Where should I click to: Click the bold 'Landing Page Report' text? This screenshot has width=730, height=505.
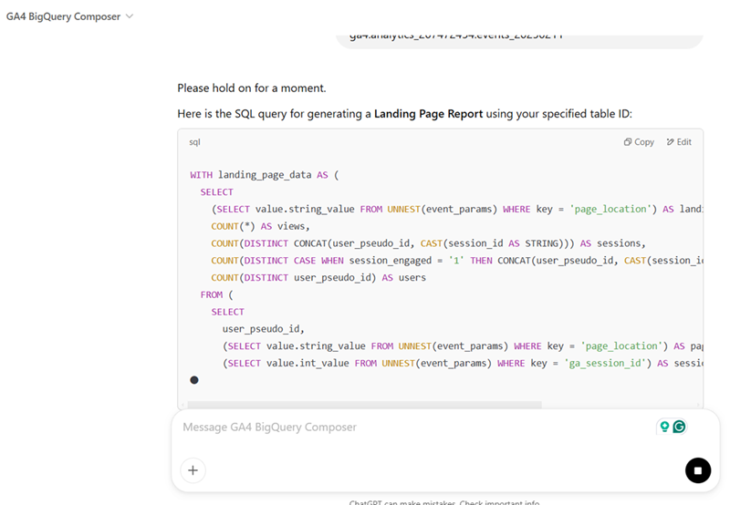[428, 114]
